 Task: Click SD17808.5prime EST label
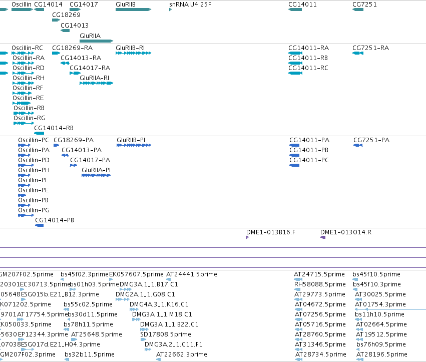166,334
